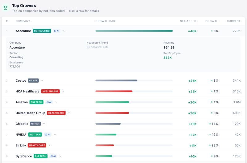Click the AI info badge on NVIDIA
The width and height of the screenshot is (247, 163).
tap(48, 135)
